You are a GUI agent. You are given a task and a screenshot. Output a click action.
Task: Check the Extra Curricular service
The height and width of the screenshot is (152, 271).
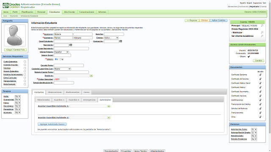tap(25, 78)
